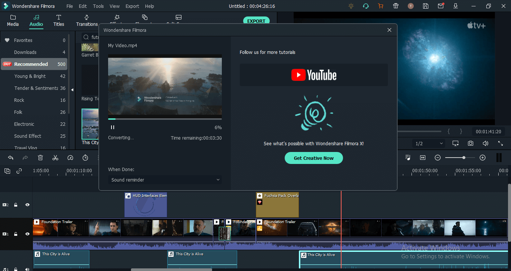Close the Wondershare Filmora export dialog
Image resolution: width=511 pixels, height=271 pixels.
(x=389, y=30)
